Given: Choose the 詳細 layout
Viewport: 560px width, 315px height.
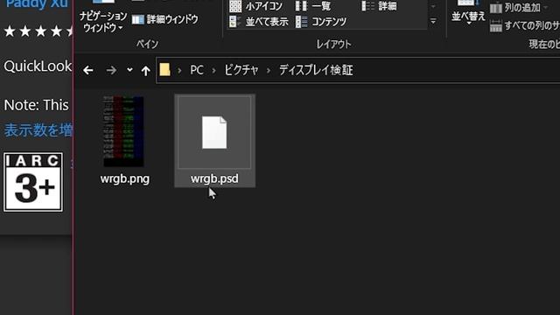Looking at the screenshot, I should coord(379,6).
